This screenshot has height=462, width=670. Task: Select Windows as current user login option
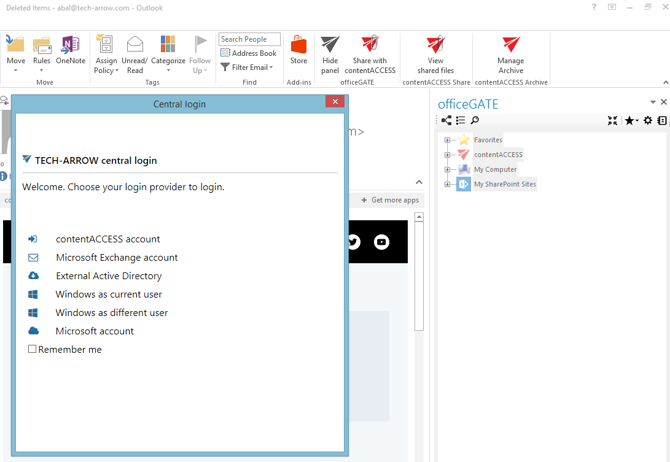click(108, 294)
